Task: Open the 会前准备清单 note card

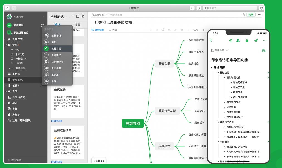Action: click(67, 142)
